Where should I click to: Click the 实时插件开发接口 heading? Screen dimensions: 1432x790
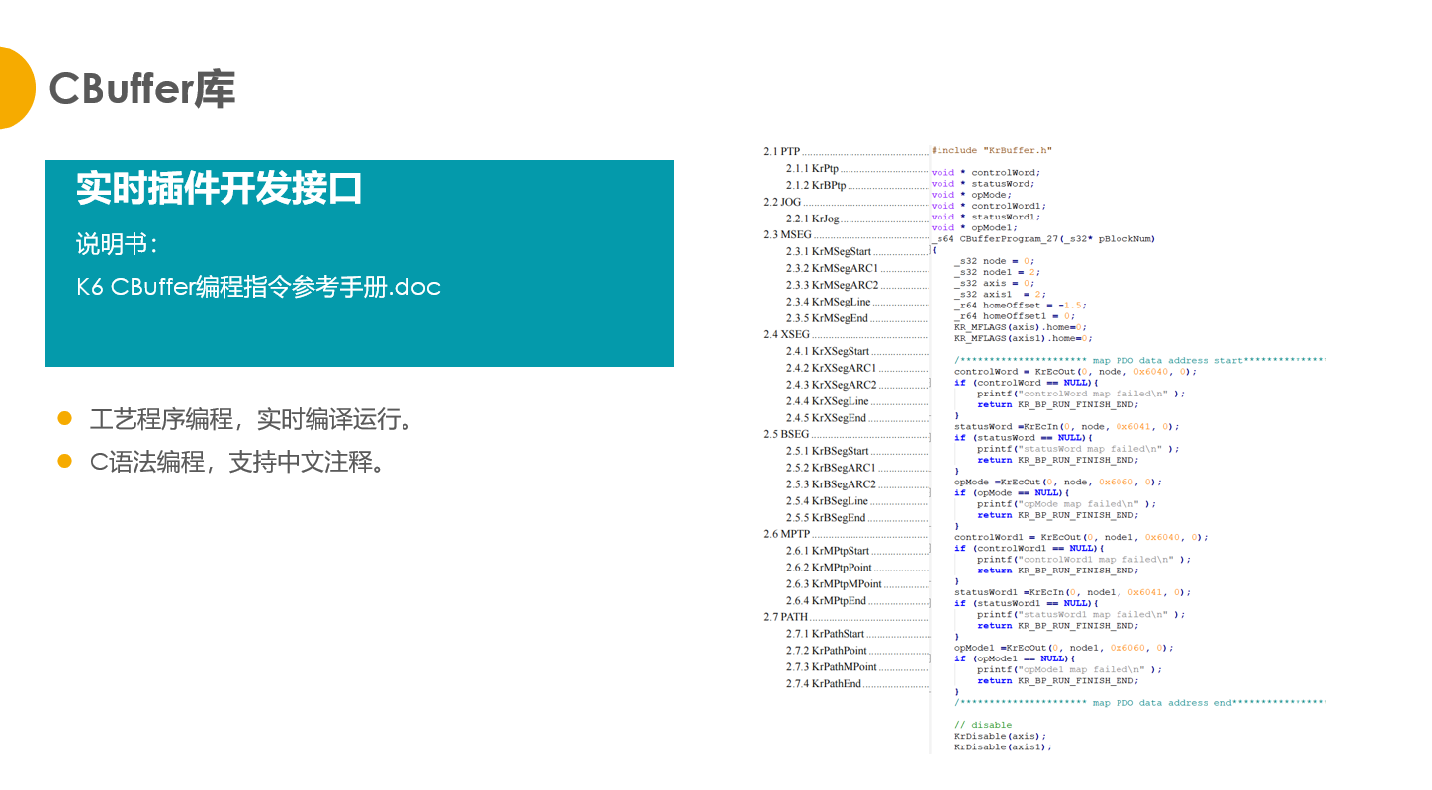(x=220, y=188)
